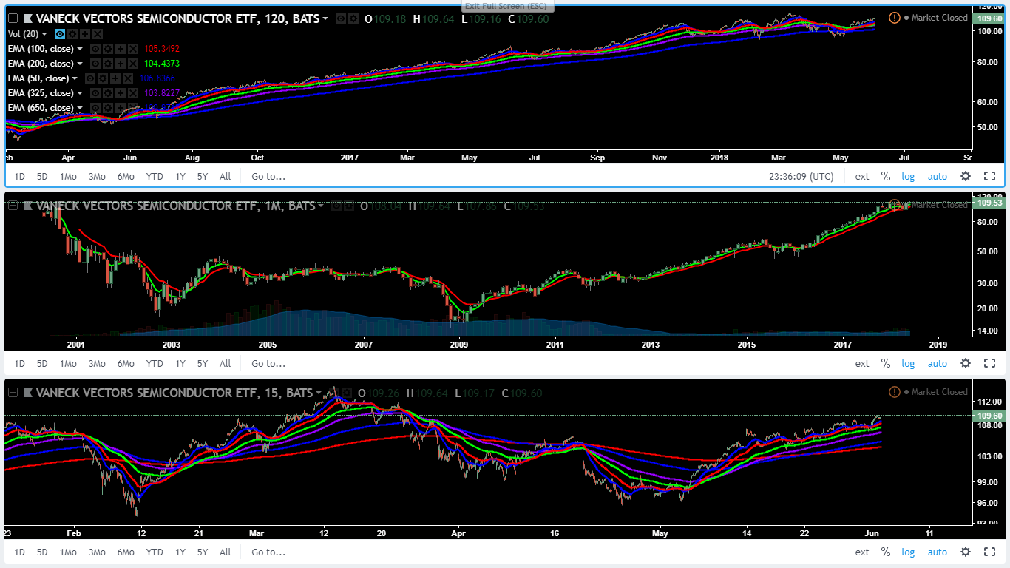The height and width of the screenshot is (568, 1010).
Task: Open the symbol dropdown on the 120 chart
Action: point(325,18)
